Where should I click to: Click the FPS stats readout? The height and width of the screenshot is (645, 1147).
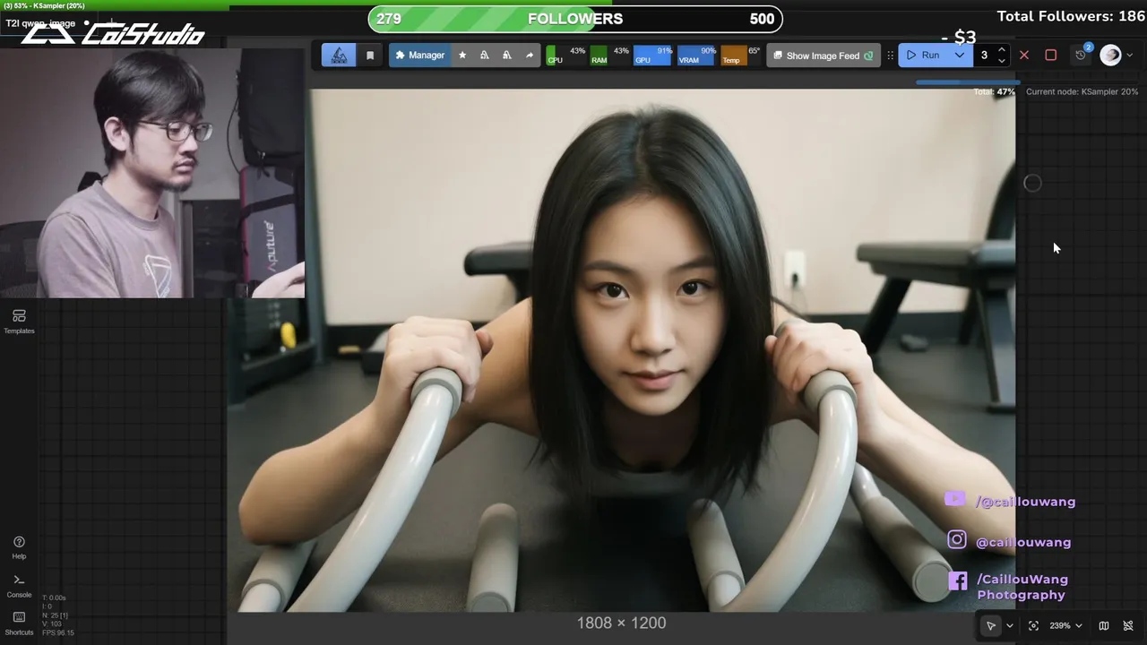58,632
